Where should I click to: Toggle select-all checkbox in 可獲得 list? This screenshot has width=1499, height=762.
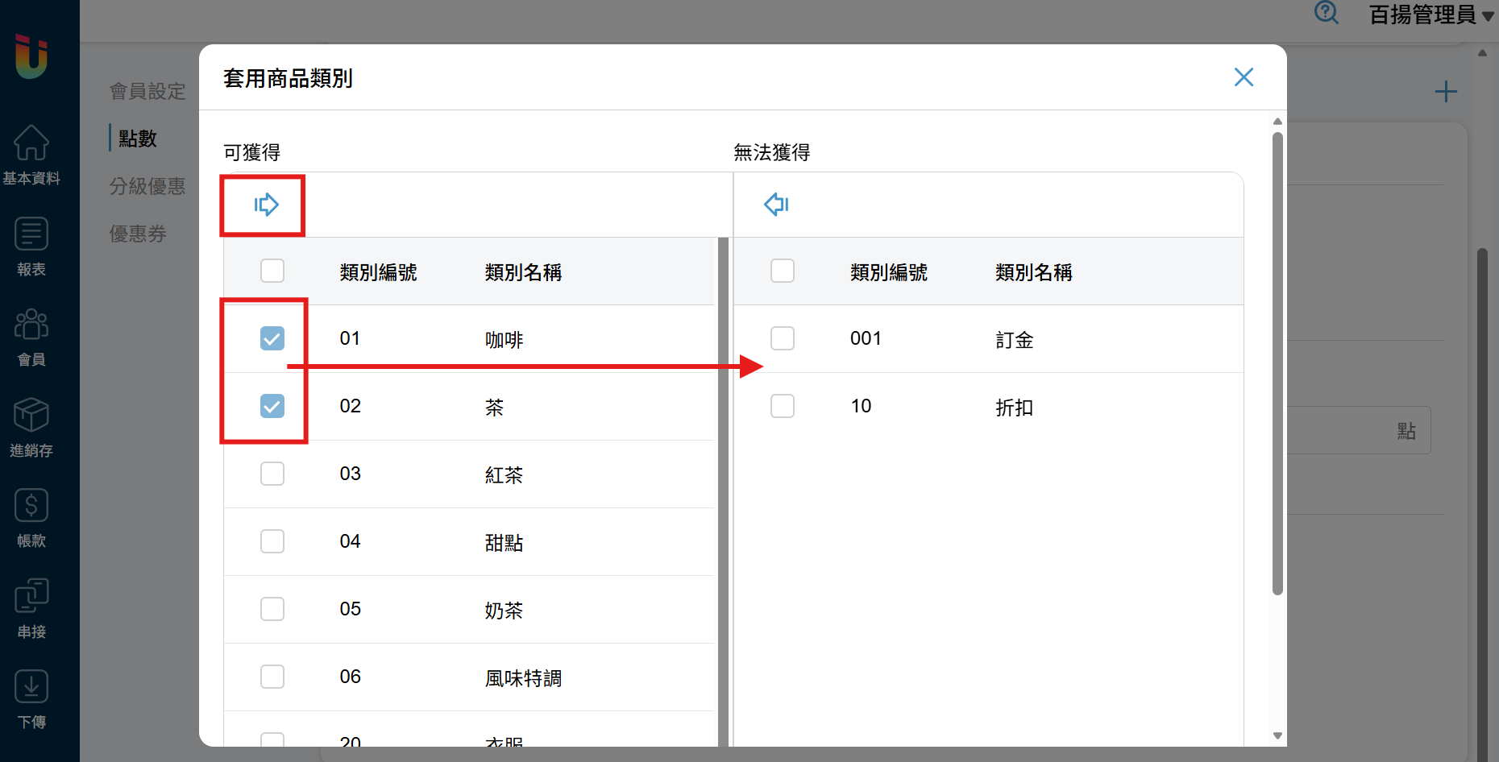[x=272, y=271]
